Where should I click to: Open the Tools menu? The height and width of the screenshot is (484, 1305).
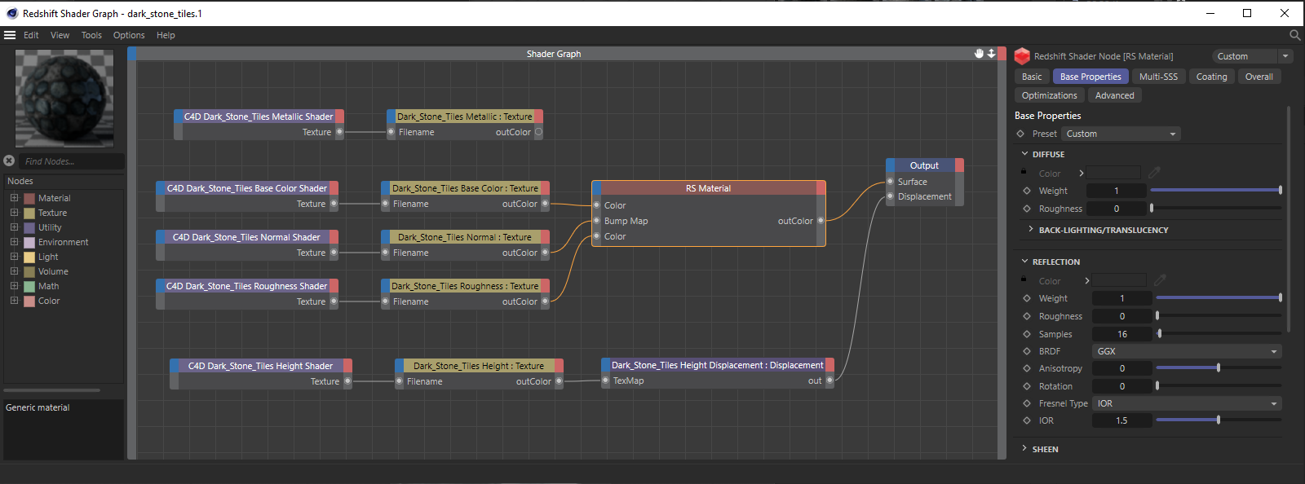(91, 35)
